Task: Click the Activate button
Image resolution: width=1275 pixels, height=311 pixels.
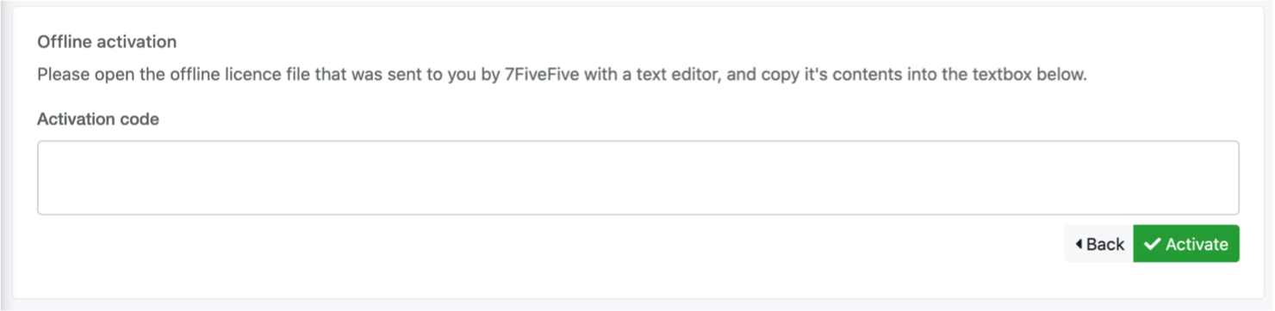Action: (x=1186, y=244)
